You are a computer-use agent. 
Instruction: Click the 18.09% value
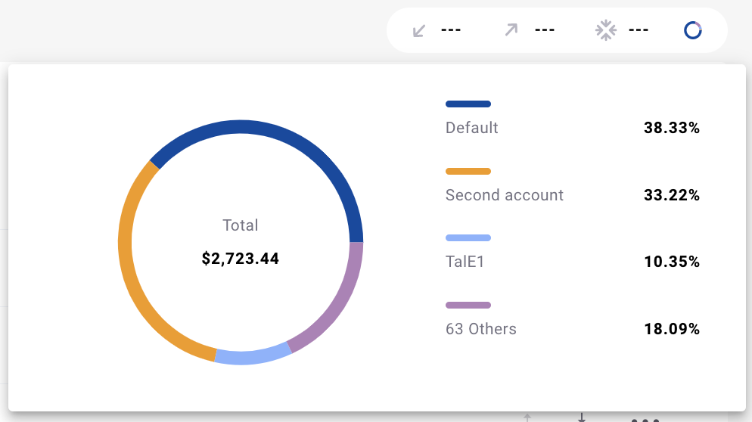672,328
